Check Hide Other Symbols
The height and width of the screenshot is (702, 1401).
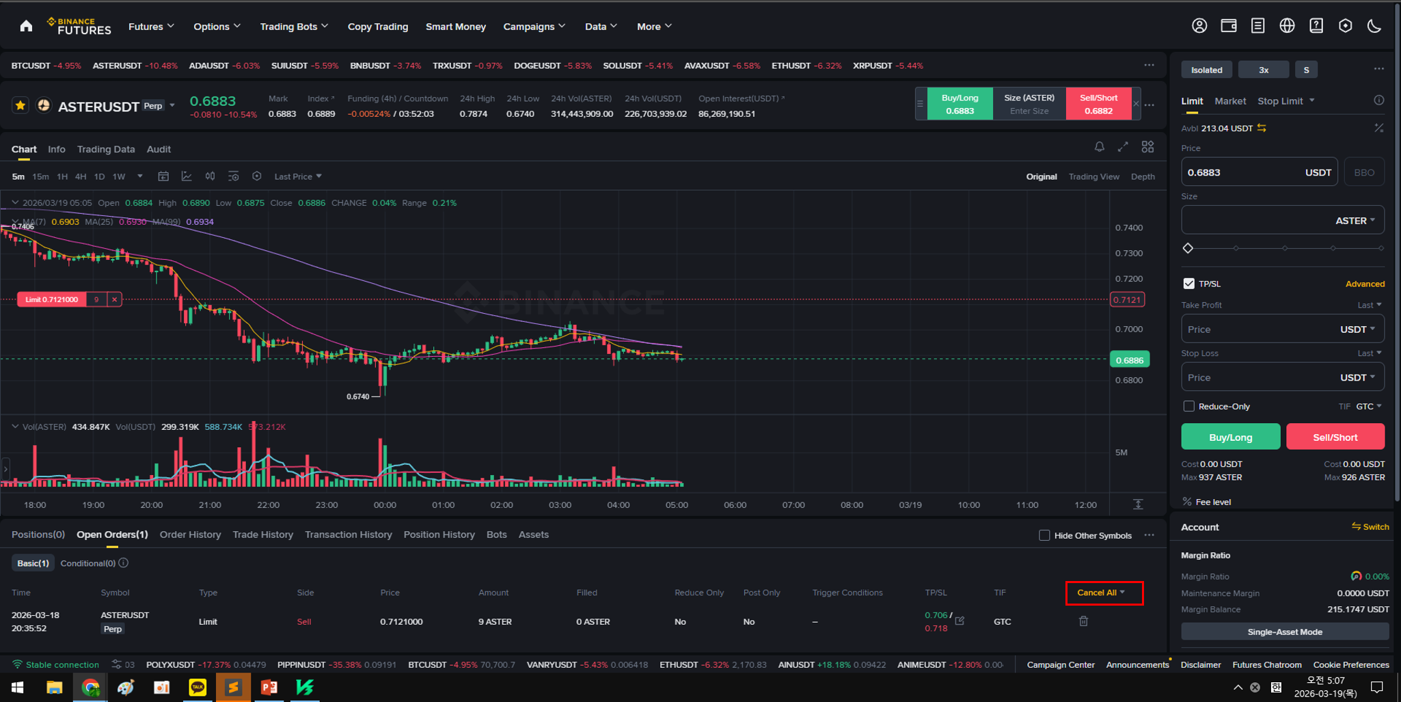pos(1044,535)
